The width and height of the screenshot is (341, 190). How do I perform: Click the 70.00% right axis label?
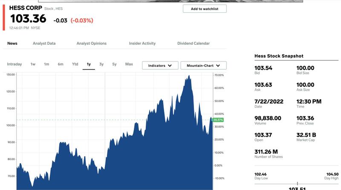point(219,75)
